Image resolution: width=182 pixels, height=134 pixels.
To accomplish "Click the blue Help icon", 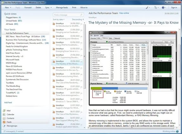I will pyautogui.click(x=163, y=8).
